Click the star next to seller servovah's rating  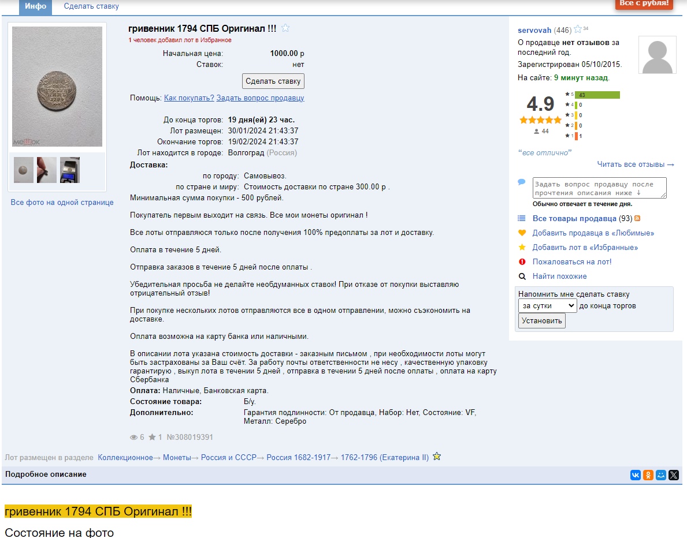577,29
